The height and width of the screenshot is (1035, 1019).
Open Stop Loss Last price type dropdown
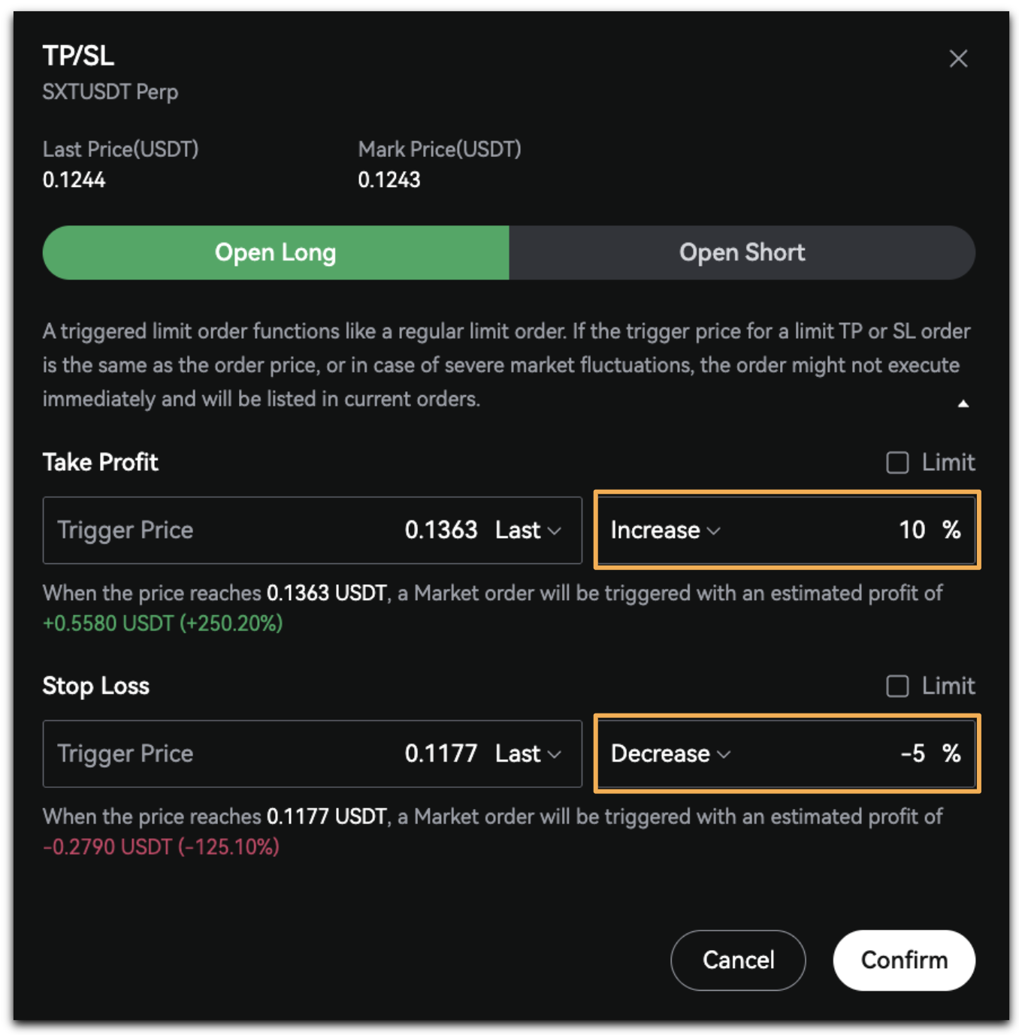pyautogui.click(x=528, y=753)
